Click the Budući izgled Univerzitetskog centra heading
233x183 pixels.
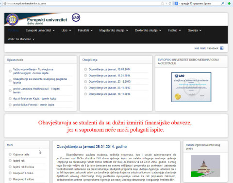[x=203, y=147]
